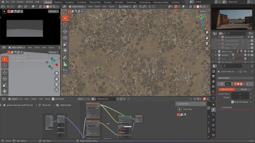Switch to the Modeling workspace tab

[x=58, y=2]
